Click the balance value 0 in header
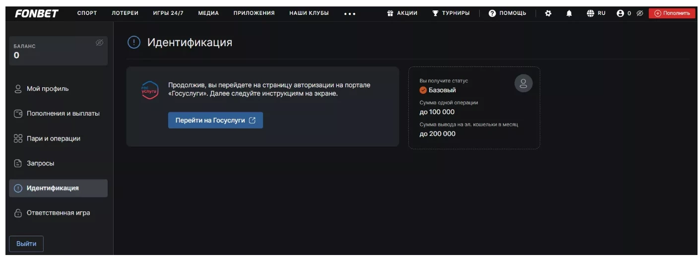This screenshot has width=700, height=258. [x=629, y=13]
